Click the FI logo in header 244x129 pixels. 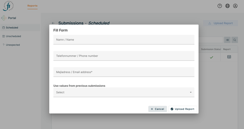pos(9,6)
